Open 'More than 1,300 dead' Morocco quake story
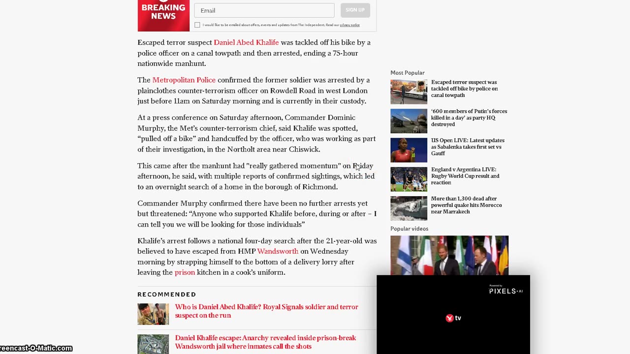 click(x=467, y=205)
